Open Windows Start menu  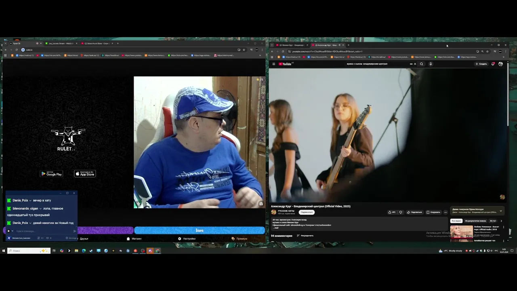tap(4, 251)
